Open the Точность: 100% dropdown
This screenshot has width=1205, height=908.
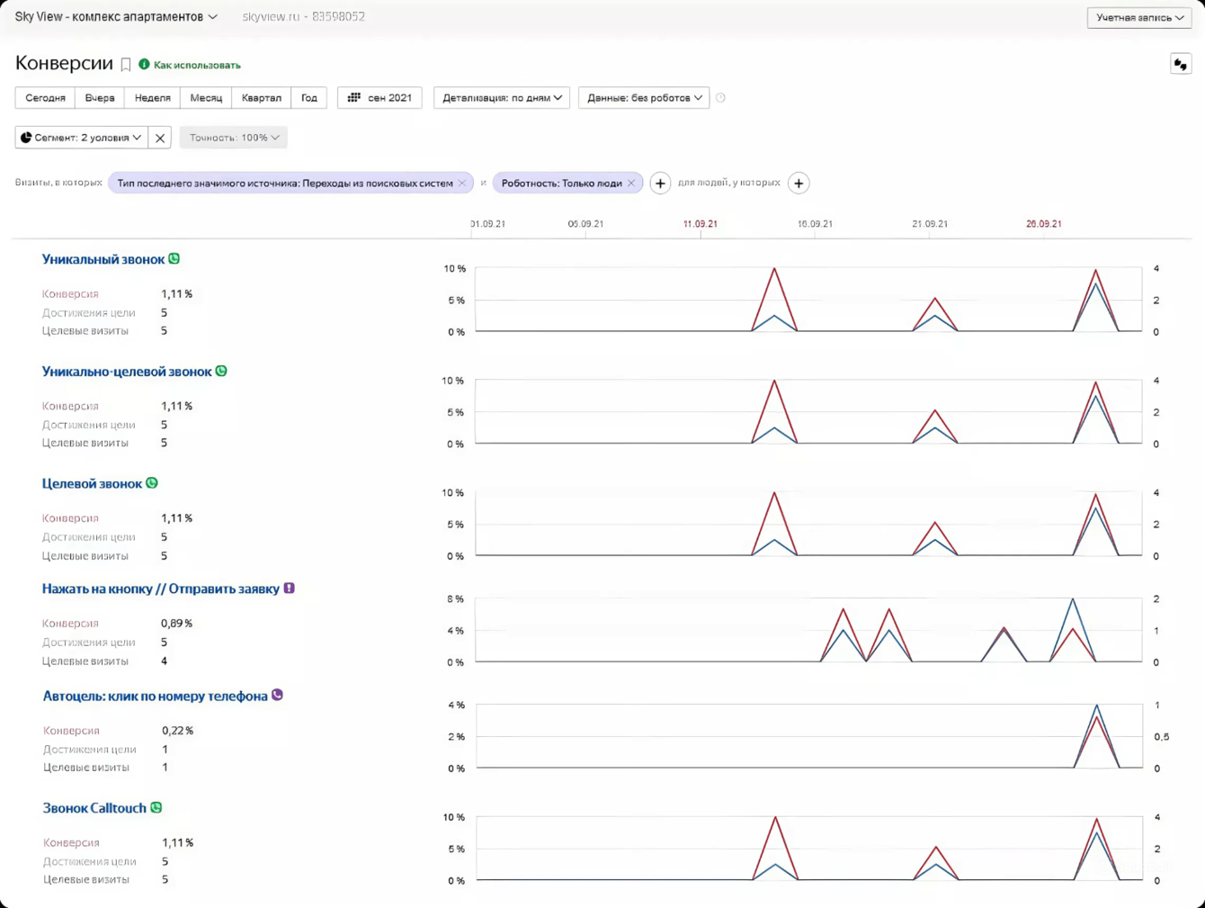pos(233,138)
